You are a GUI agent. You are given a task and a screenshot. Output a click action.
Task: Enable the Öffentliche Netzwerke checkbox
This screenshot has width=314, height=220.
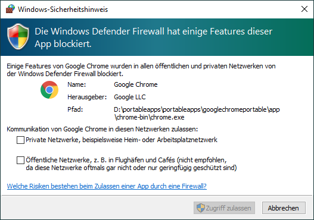pos(20,160)
